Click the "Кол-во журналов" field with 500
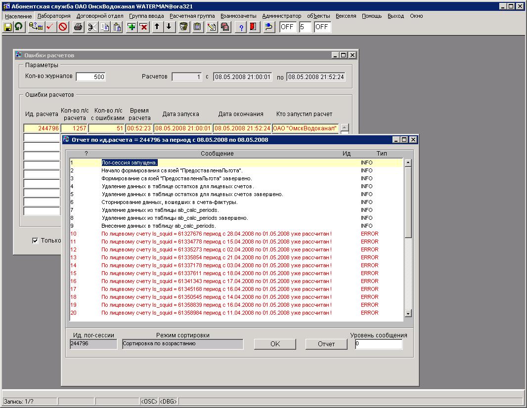This screenshot has width=527, height=408. pos(90,77)
